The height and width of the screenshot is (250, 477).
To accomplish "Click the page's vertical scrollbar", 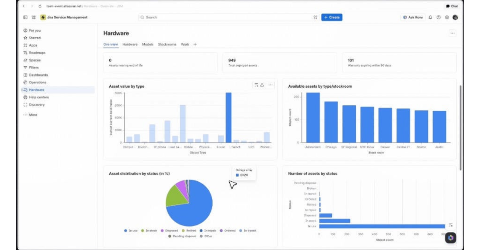I will [461, 128].
